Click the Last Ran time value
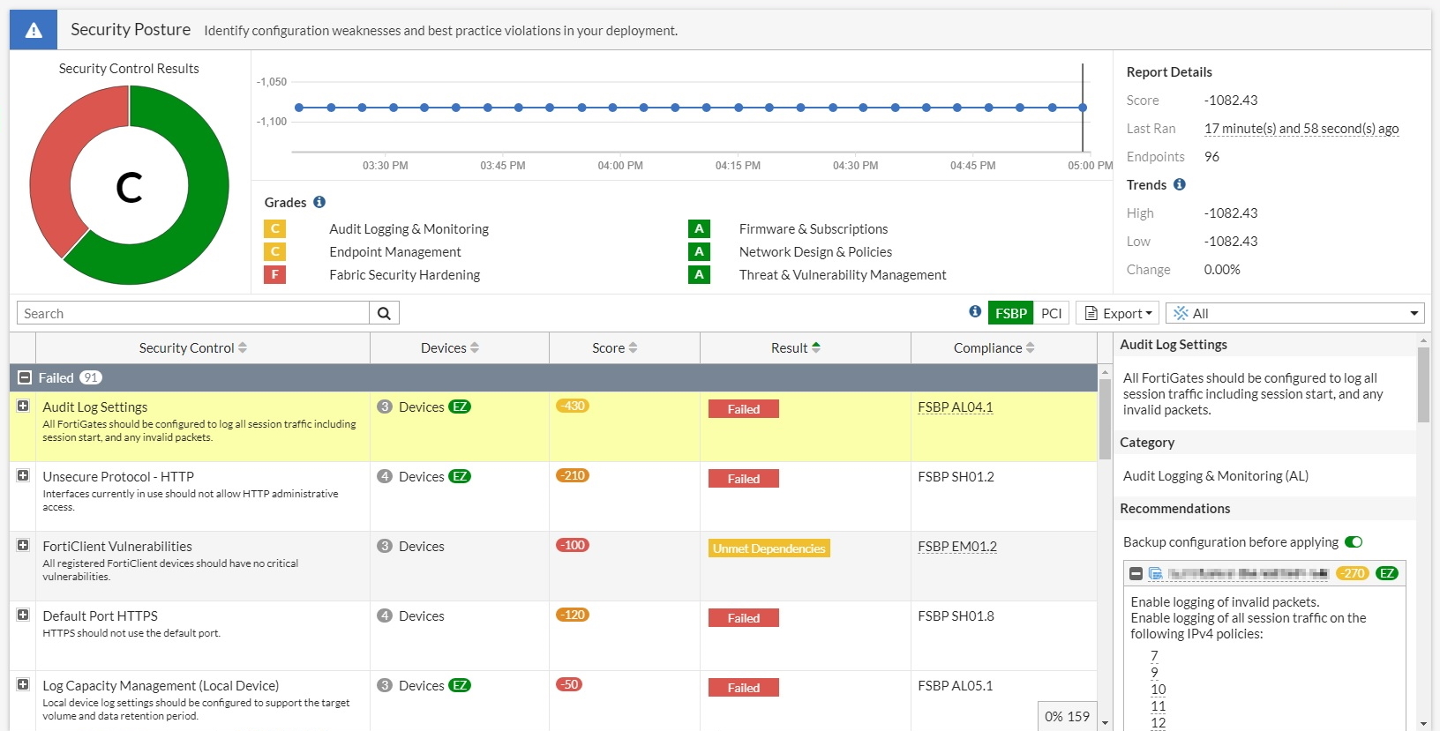 click(x=1301, y=128)
